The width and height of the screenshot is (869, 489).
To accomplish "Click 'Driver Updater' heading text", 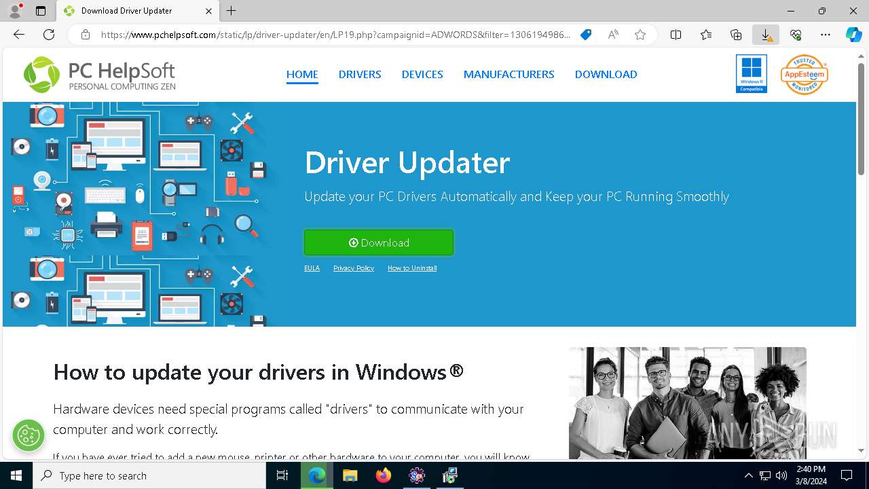I will (407, 163).
